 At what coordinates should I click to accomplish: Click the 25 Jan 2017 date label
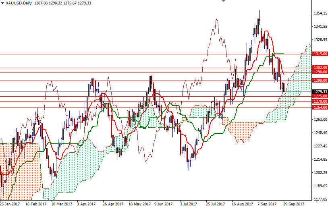[10, 204]
